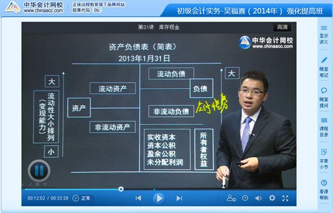333x213 pixels.
Task: Click the 第01讲 库存现金 lecture title
Action: 159,27
